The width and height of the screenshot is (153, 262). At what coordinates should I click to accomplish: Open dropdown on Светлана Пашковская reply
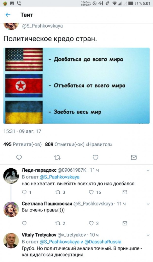click(x=148, y=204)
